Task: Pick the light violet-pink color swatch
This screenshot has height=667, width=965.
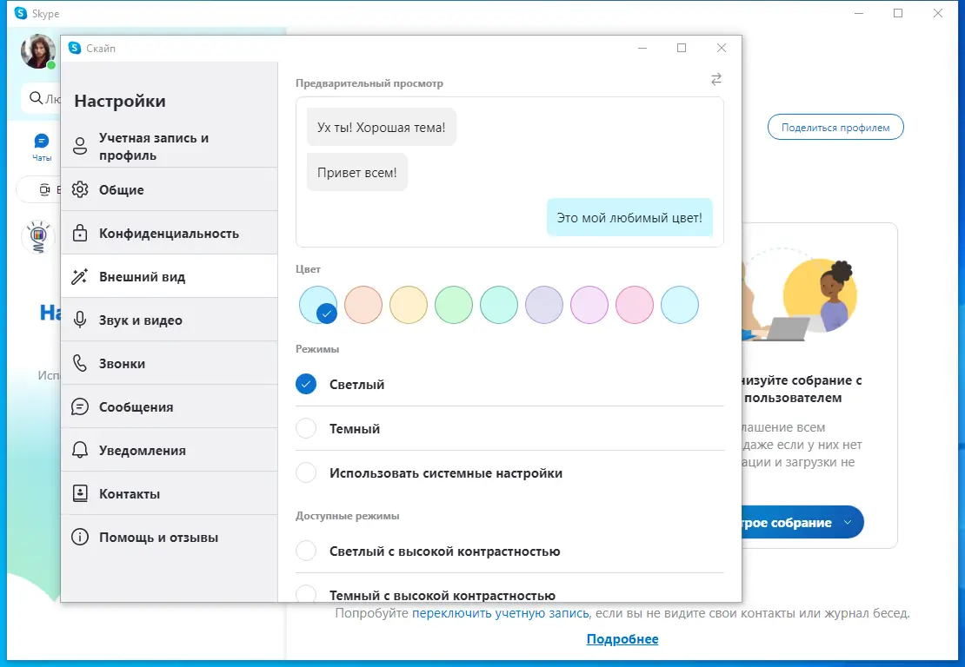Action: [589, 305]
